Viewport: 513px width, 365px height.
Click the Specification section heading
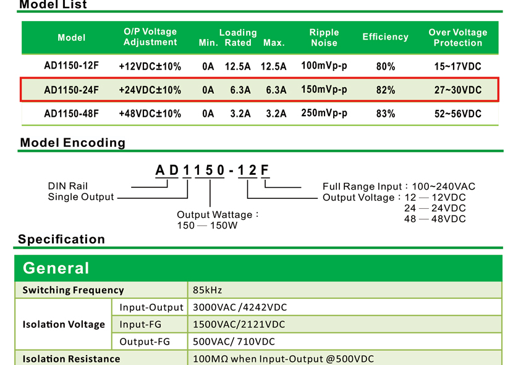click(61, 239)
